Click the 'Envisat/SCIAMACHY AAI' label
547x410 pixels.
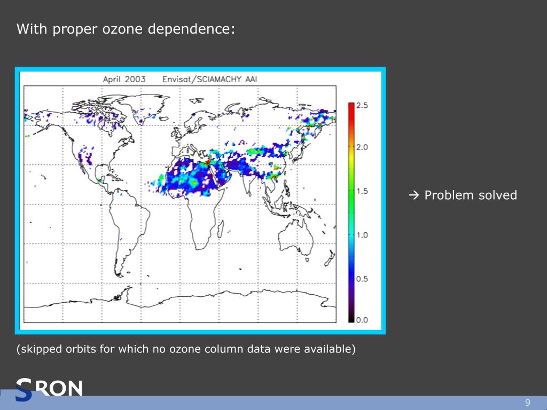click(209, 79)
